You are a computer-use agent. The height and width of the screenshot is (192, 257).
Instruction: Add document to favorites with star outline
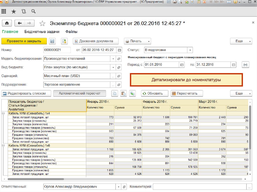[x=42, y=23]
